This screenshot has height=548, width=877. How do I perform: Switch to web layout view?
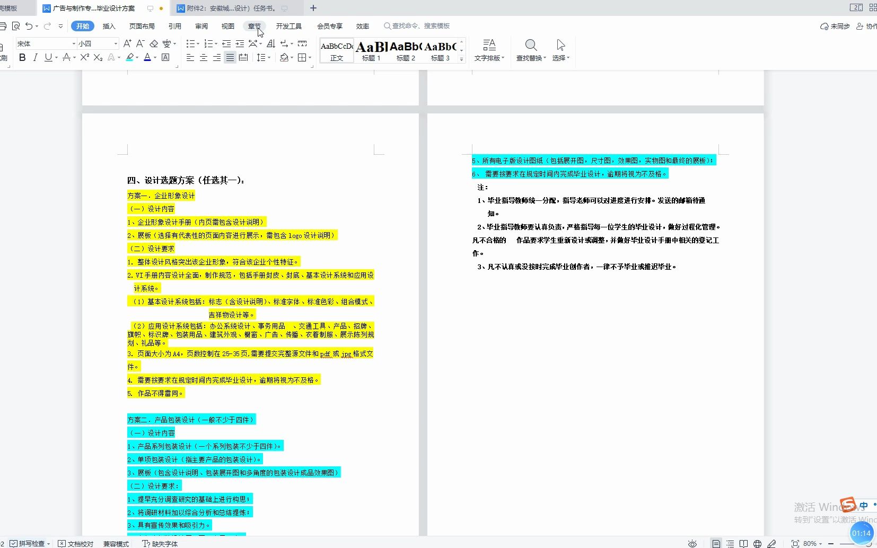click(x=758, y=543)
